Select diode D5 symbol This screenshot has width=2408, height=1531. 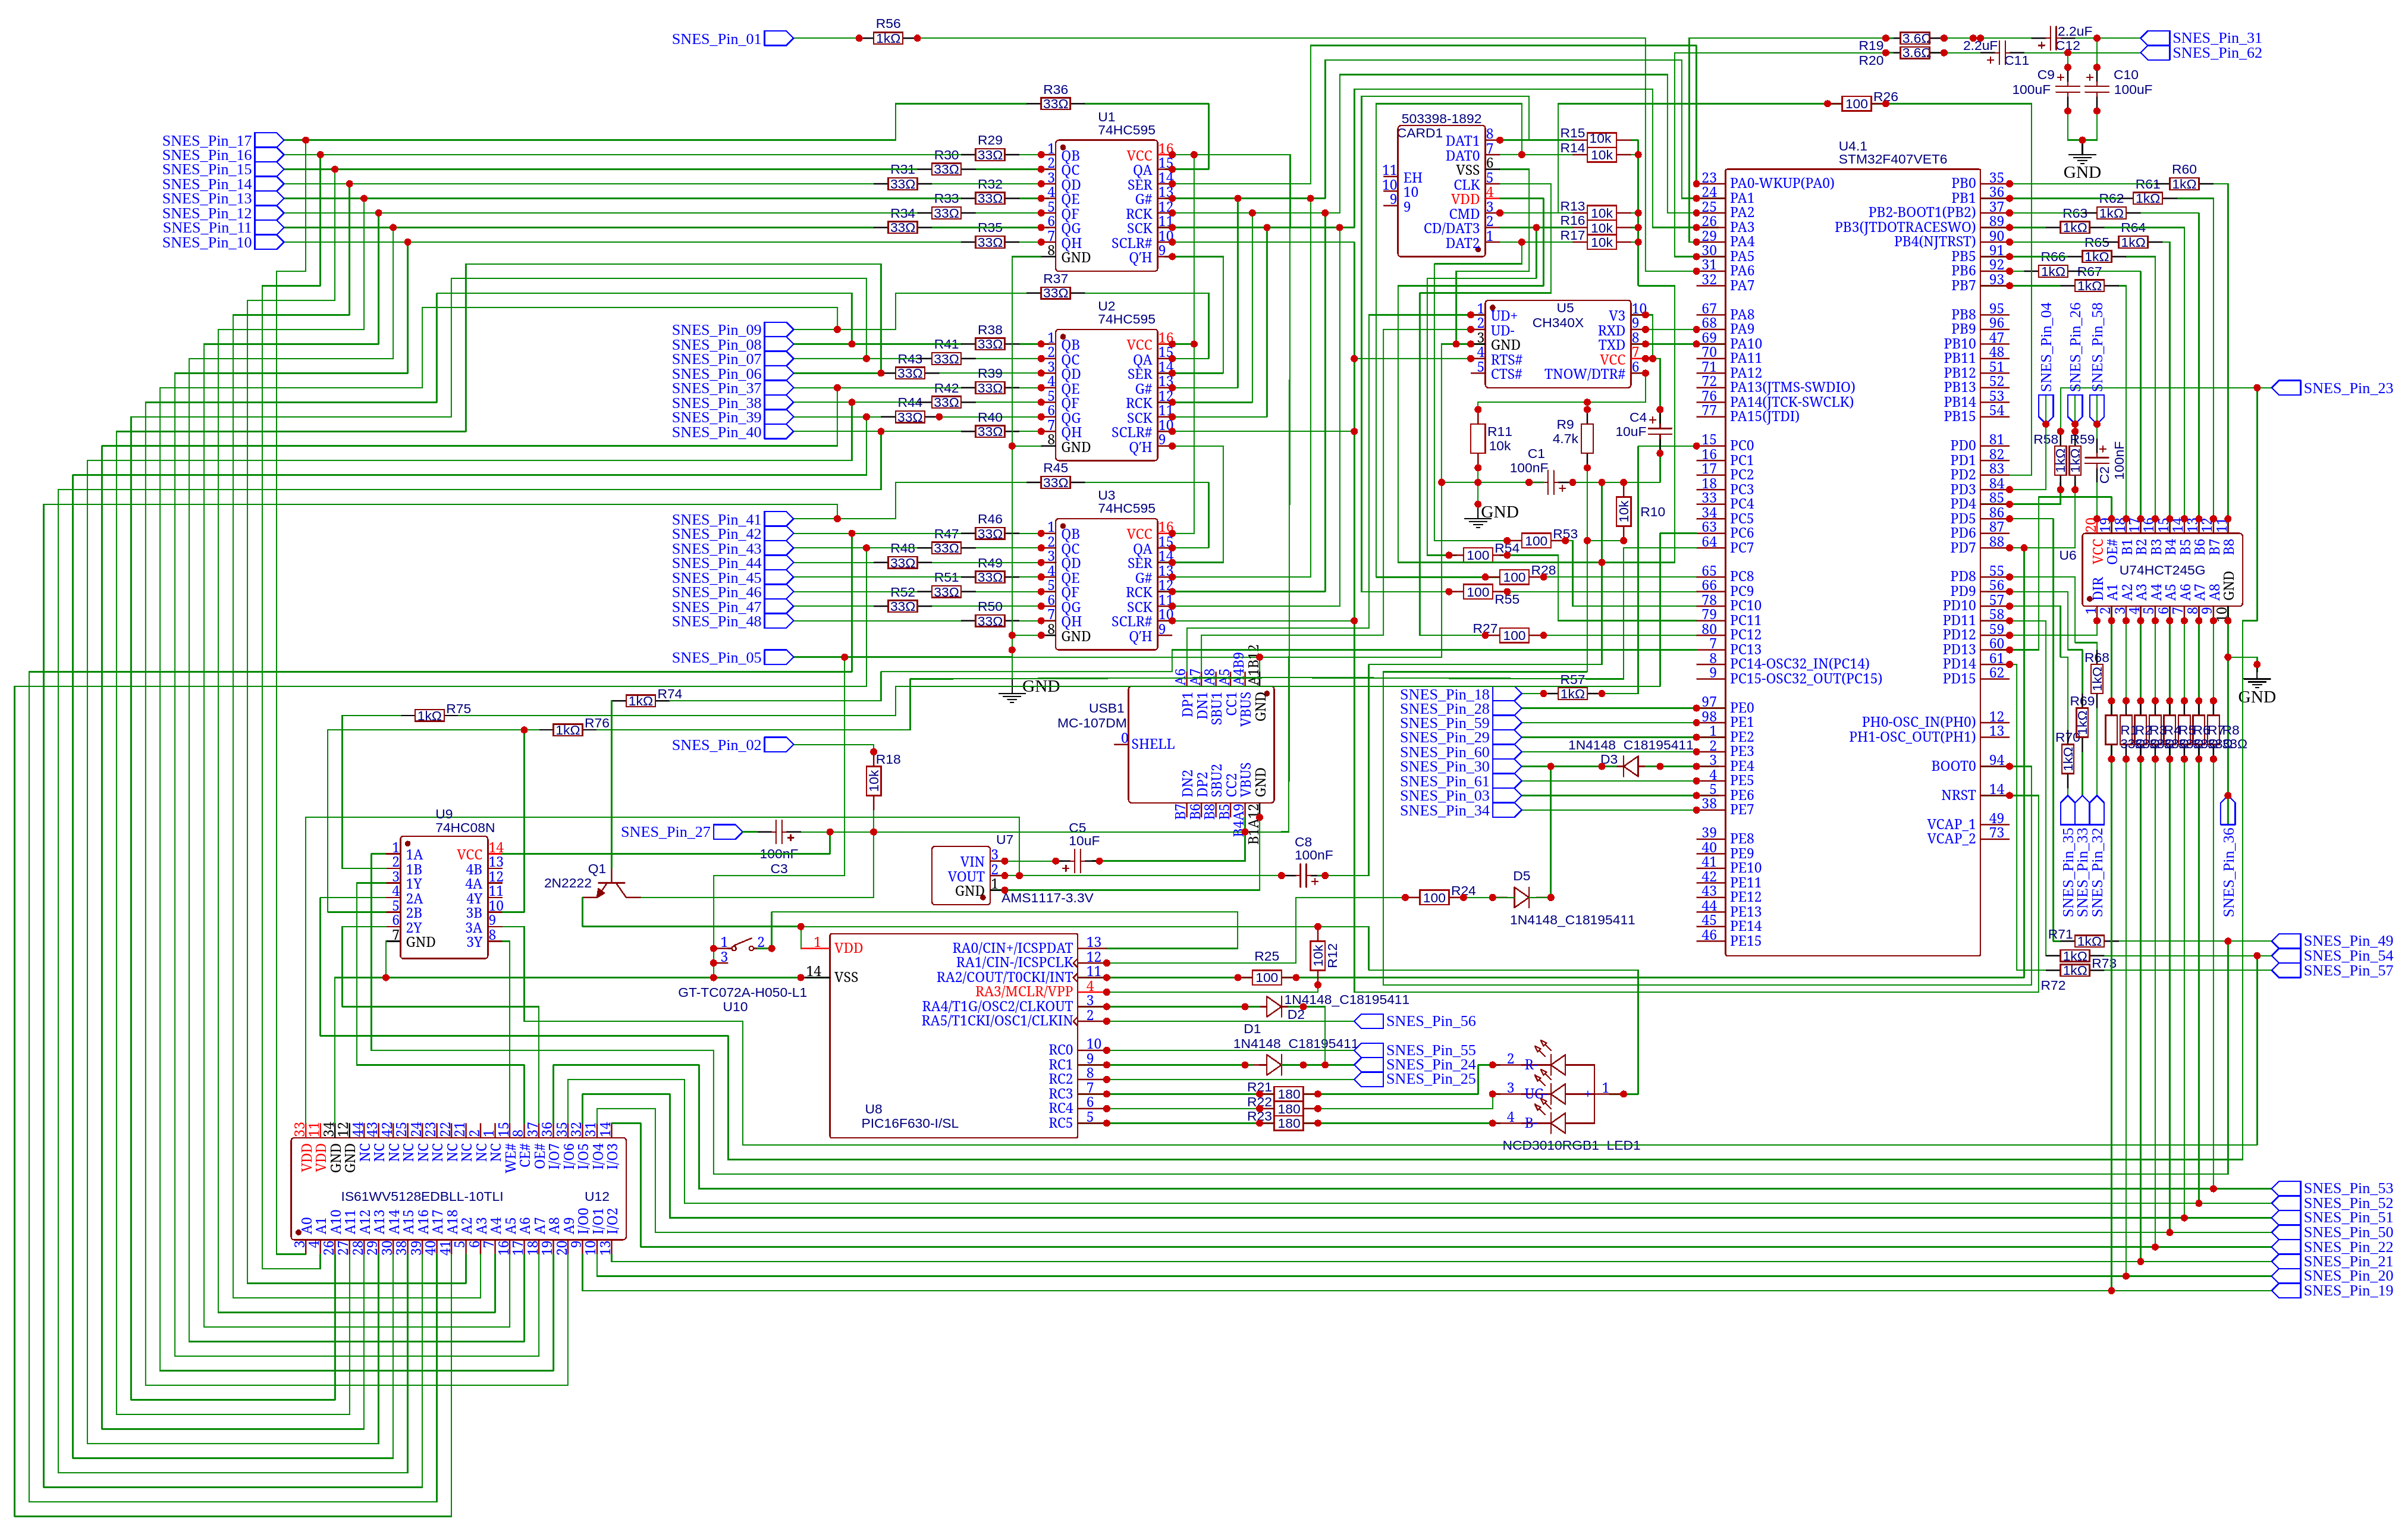[1522, 898]
